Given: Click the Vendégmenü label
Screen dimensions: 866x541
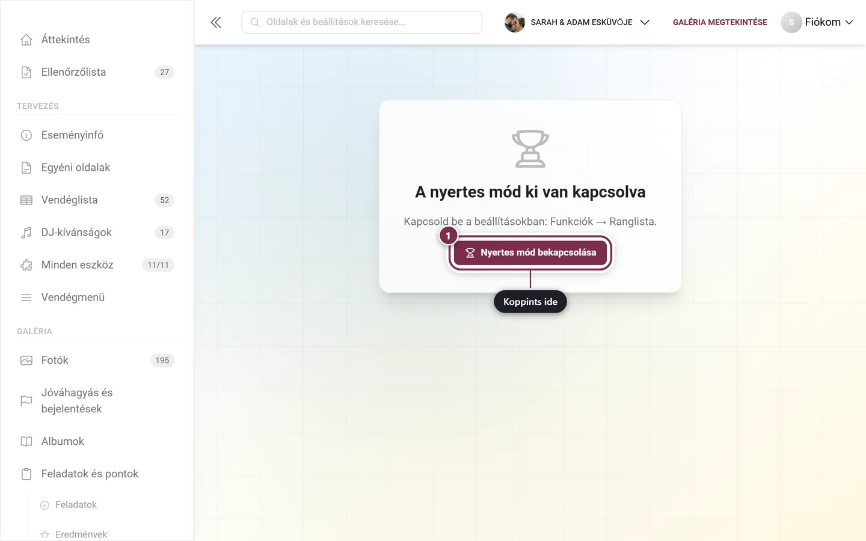Looking at the screenshot, I should tap(73, 298).
